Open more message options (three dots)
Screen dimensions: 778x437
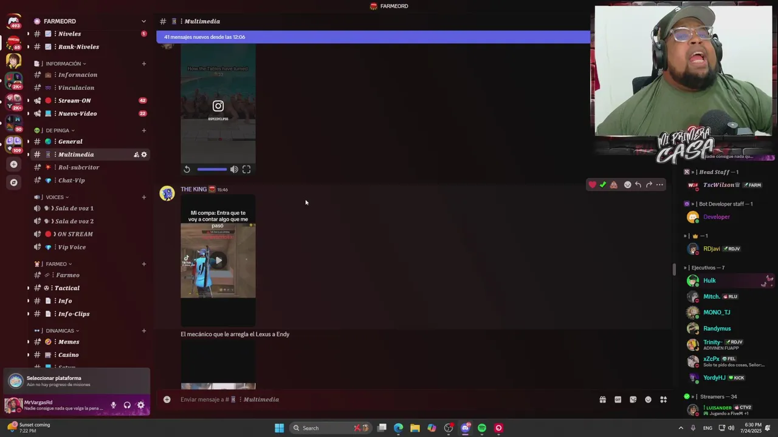click(x=659, y=185)
